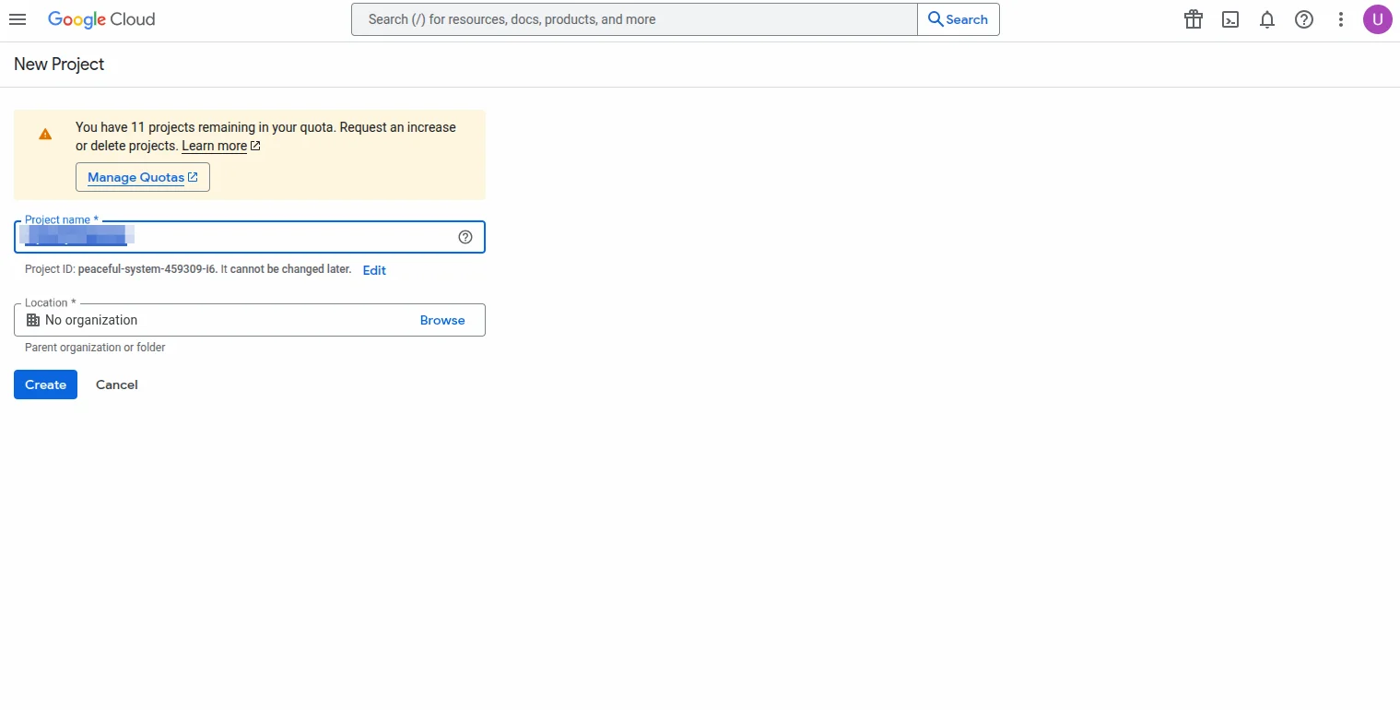Follow the Learn more link

[214, 146]
